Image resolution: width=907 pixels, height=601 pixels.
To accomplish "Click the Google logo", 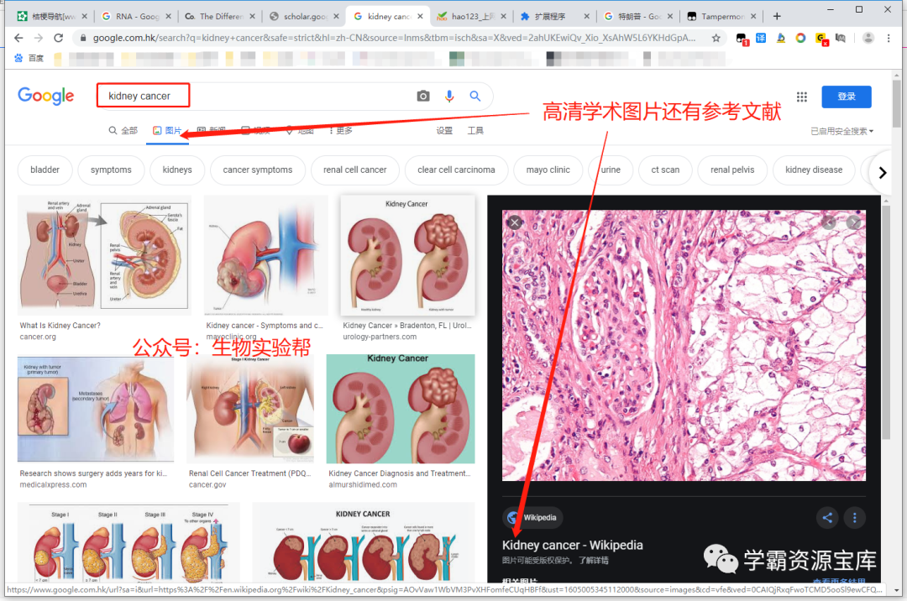I will 45,96.
